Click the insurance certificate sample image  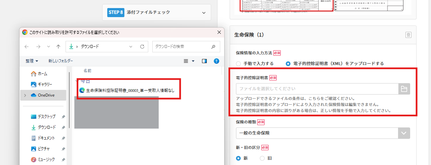(x=323, y=7)
